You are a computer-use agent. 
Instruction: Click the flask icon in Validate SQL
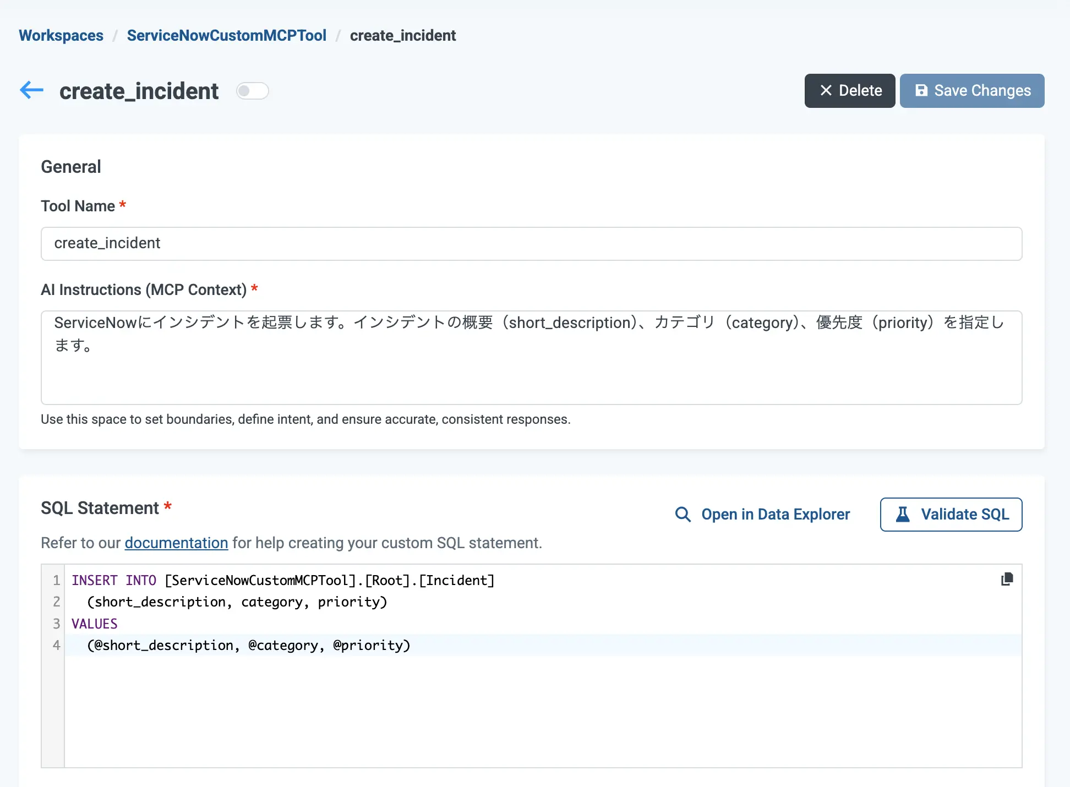click(903, 515)
